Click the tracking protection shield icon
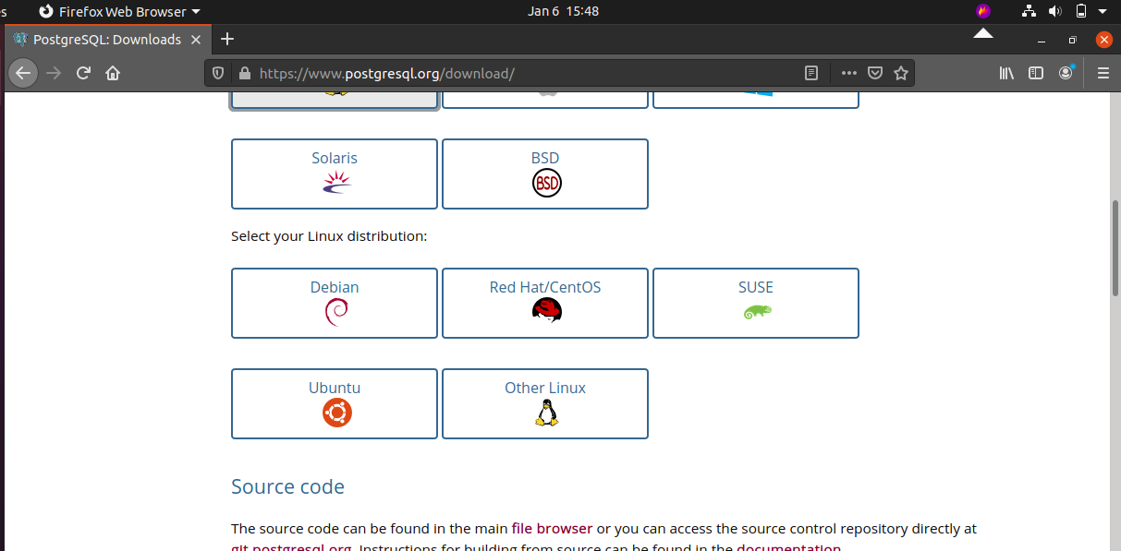 tap(218, 73)
